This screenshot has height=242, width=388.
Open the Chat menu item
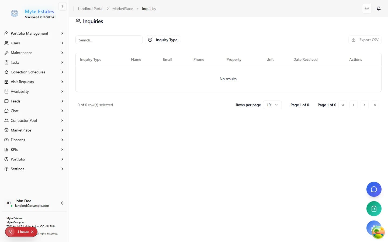pos(34,111)
